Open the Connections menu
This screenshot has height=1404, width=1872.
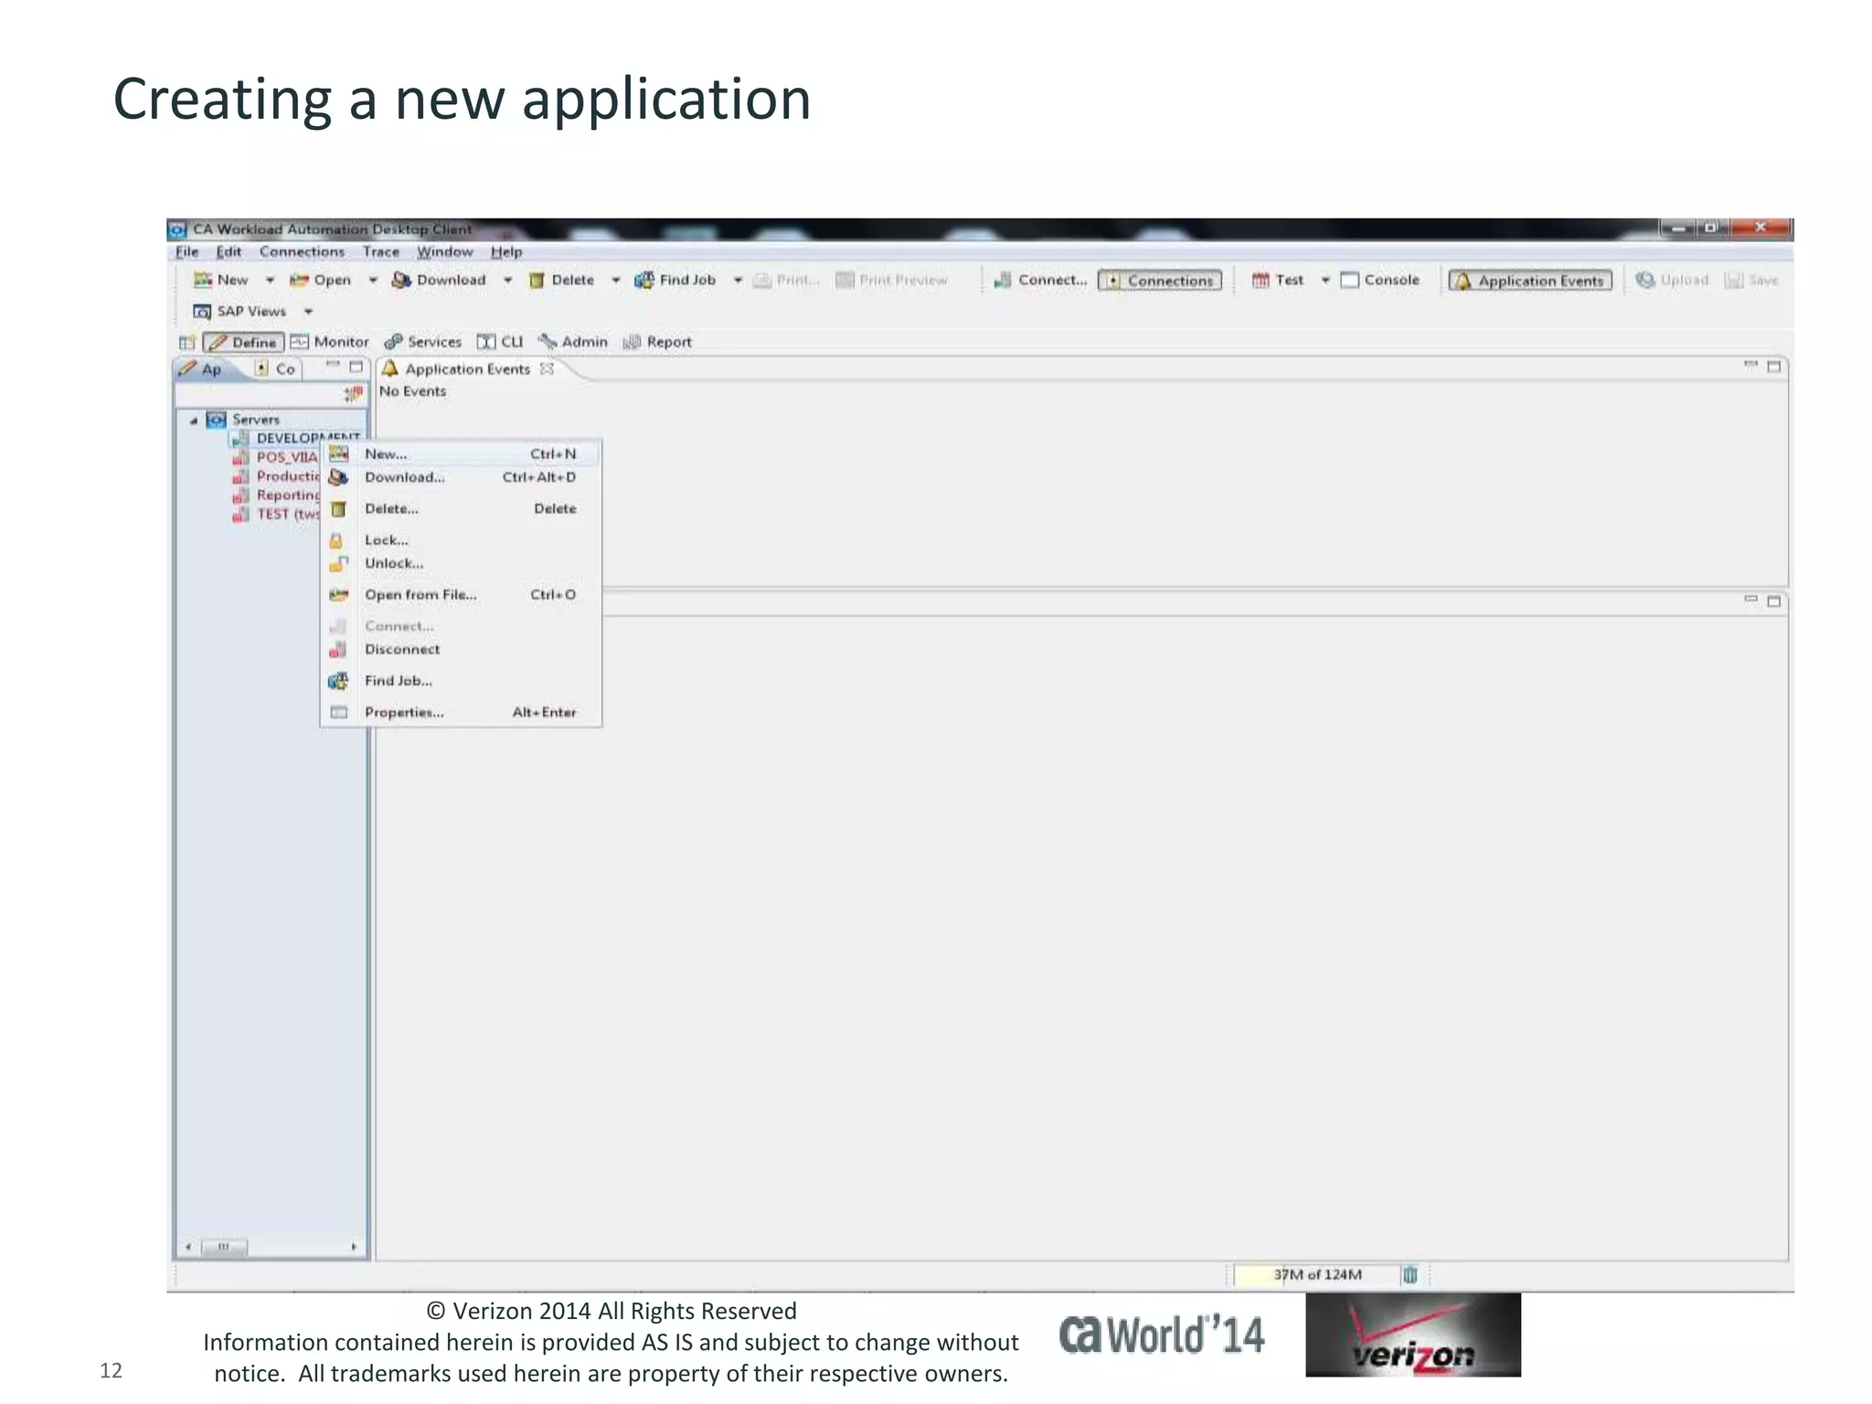pos(302,252)
